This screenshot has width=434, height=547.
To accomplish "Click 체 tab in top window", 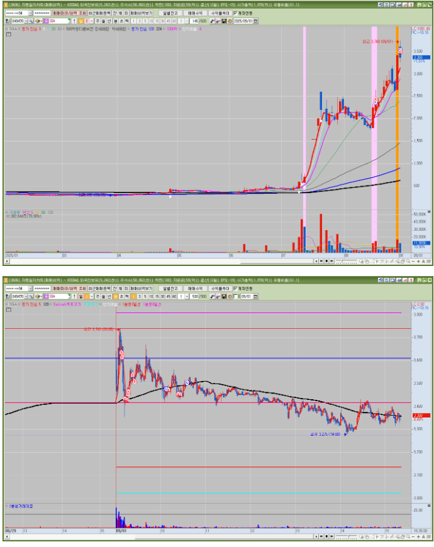I will 120,13.
